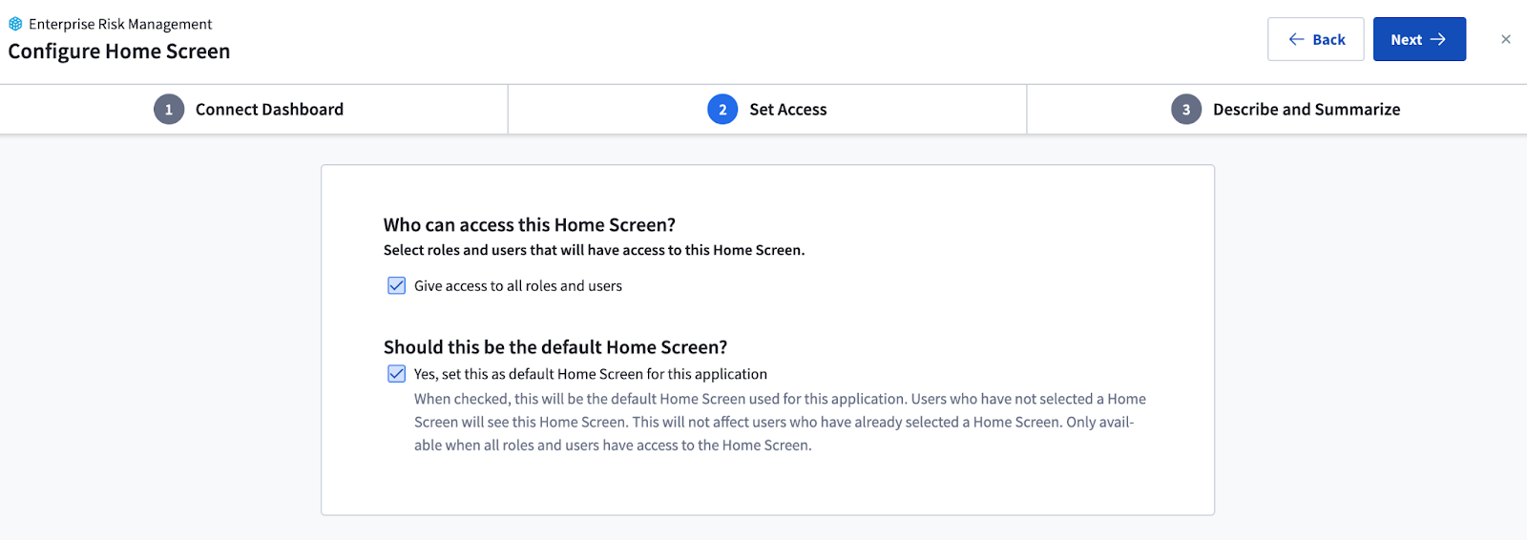Click the default Home Screen help description text

coord(780,422)
